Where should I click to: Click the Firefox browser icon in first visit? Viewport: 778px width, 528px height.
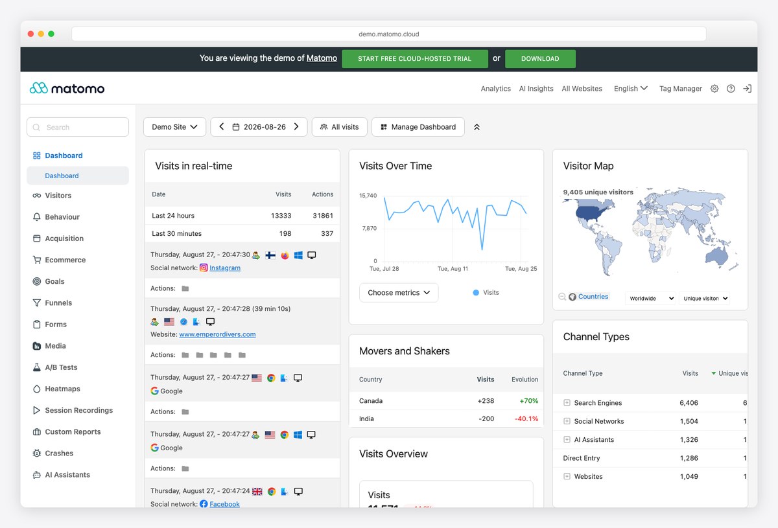[285, 255]
